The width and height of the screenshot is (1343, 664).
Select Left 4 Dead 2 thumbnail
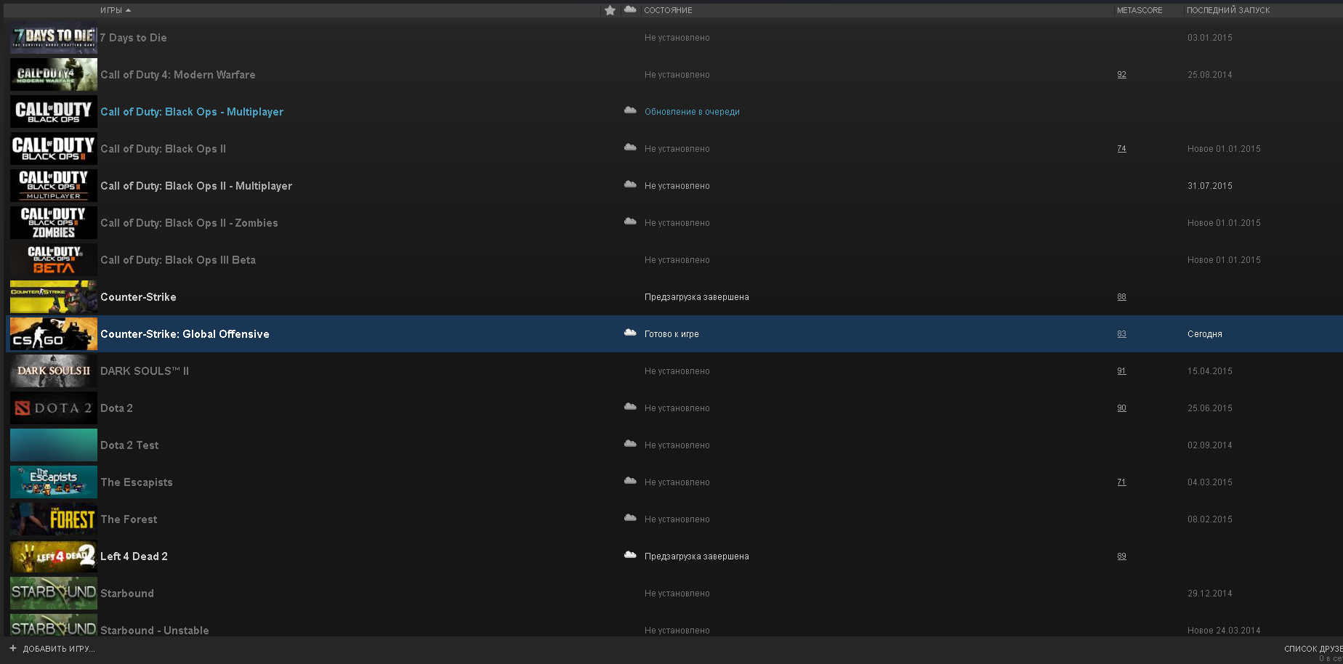54,556
